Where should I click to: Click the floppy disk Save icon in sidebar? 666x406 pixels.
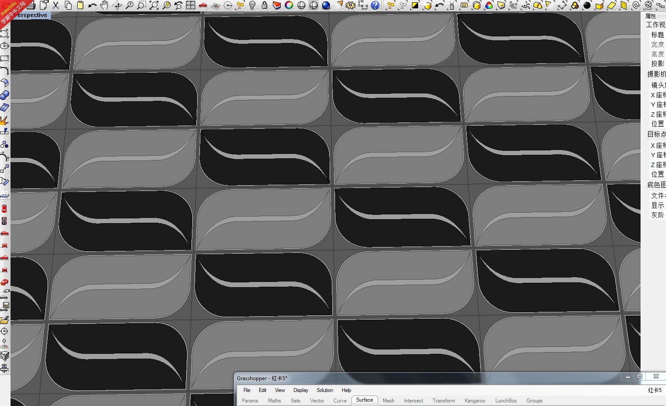[4, 306]
